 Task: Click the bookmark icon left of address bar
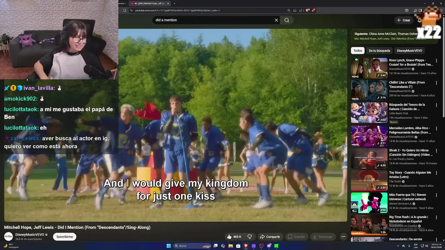tap(124, 10)
